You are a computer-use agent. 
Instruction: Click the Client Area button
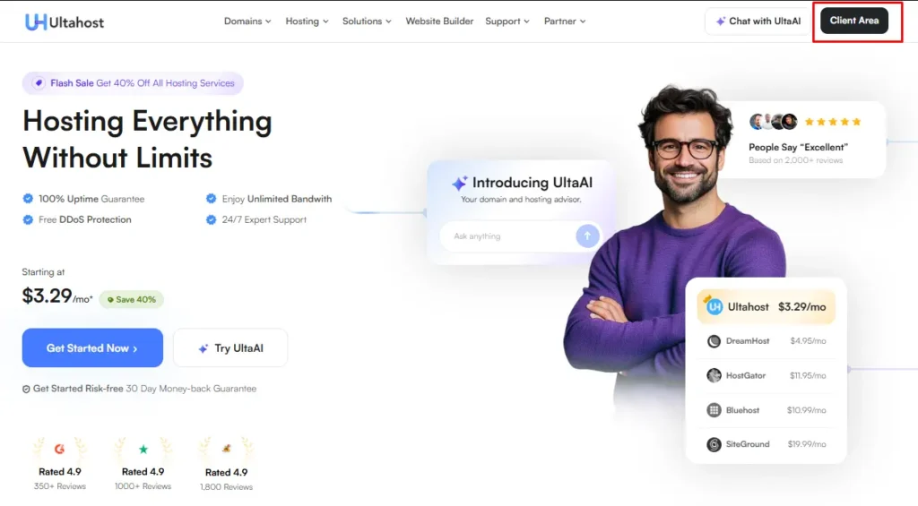(x=854, y=21)
